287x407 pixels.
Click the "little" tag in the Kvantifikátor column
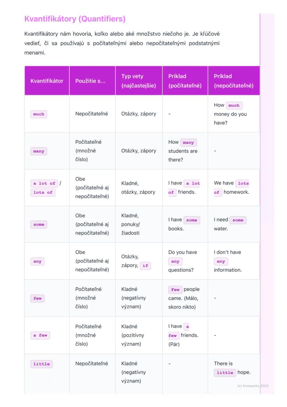(42, 364)
